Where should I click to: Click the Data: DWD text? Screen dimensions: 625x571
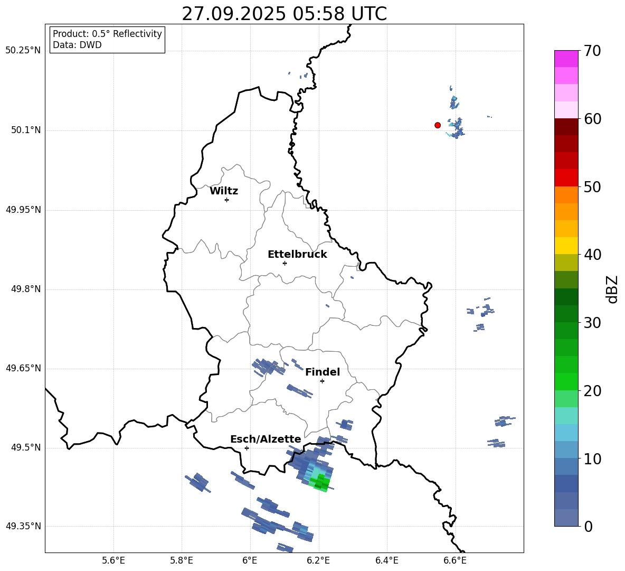pos(77,45)
